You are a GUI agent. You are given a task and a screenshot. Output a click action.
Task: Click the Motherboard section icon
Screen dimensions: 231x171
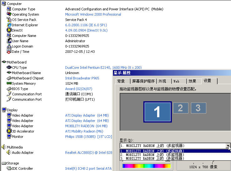4,62
